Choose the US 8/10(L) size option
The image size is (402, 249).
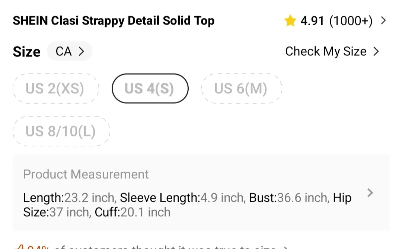[61, 131]
